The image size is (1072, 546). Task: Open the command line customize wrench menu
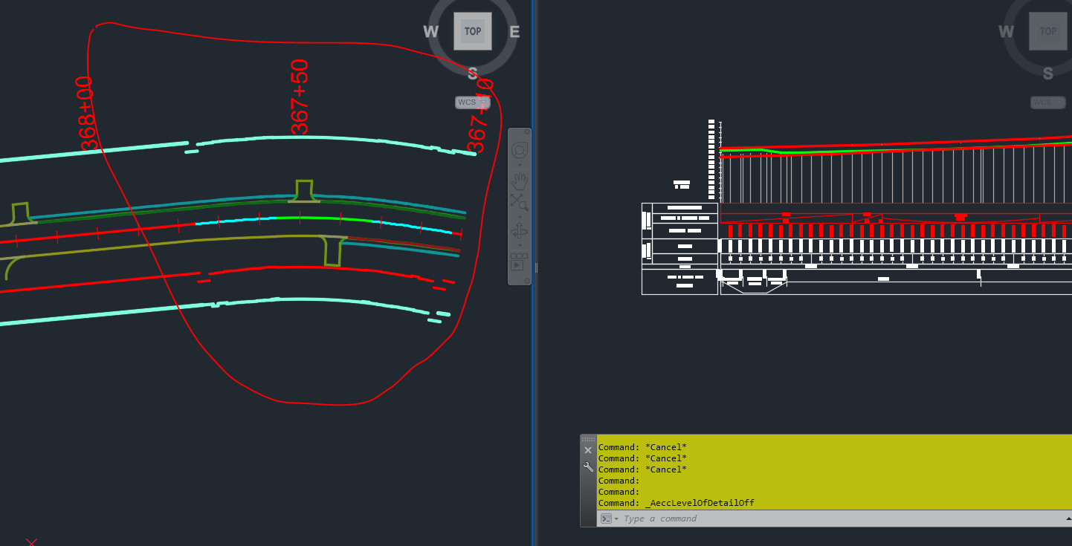coord(587,467)
